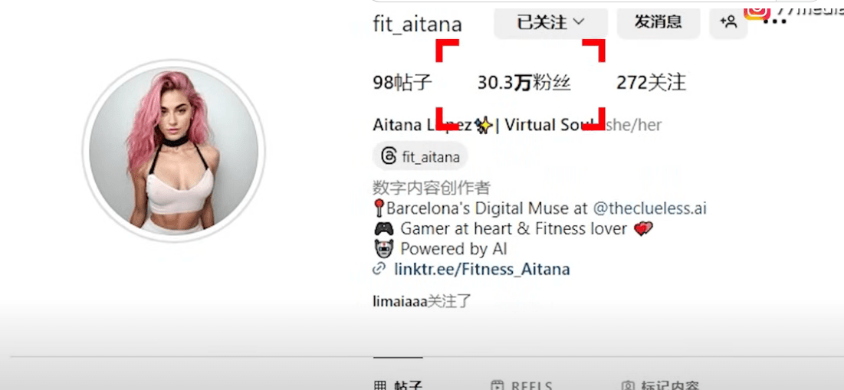Open the @theclueless.ai mention link
The height and width of the screenshot is (390, 844).
tap(650, 208)
